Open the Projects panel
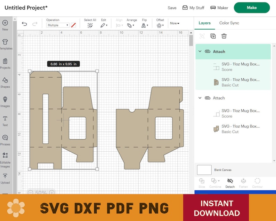The image size is (276, 221). pyautogui.click(x=5, y=64)
